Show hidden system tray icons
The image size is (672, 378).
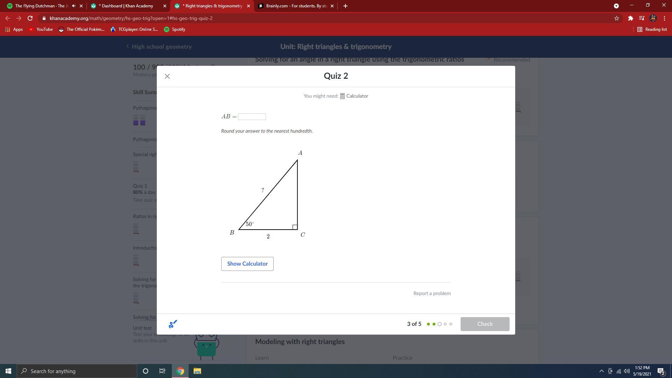(601, 371)
